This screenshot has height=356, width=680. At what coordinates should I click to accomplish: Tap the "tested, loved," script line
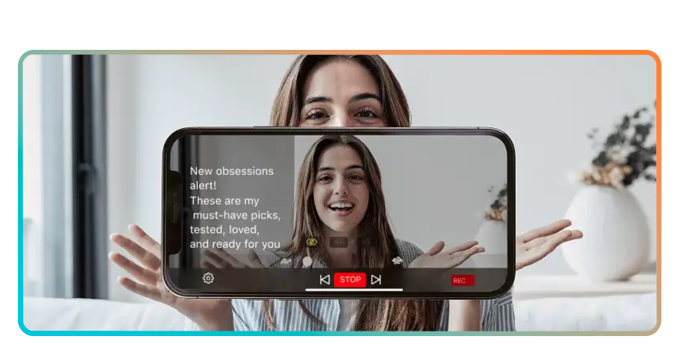point(224,229)
